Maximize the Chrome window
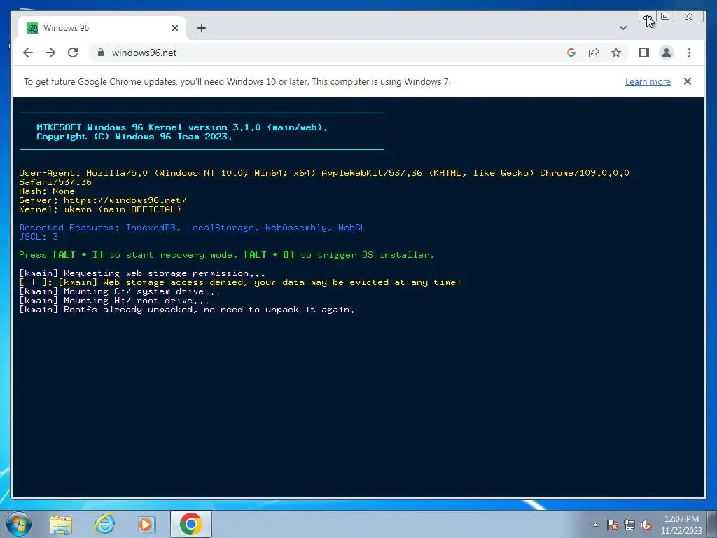Screen dimensions: 717x538 (x=665, y=17)
